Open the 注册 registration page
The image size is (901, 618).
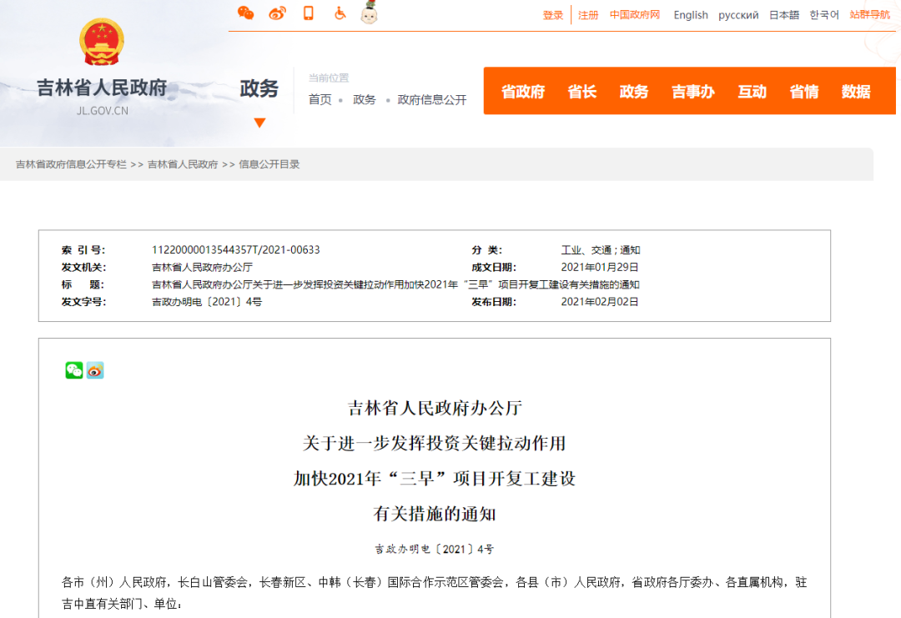coord(588,14)
